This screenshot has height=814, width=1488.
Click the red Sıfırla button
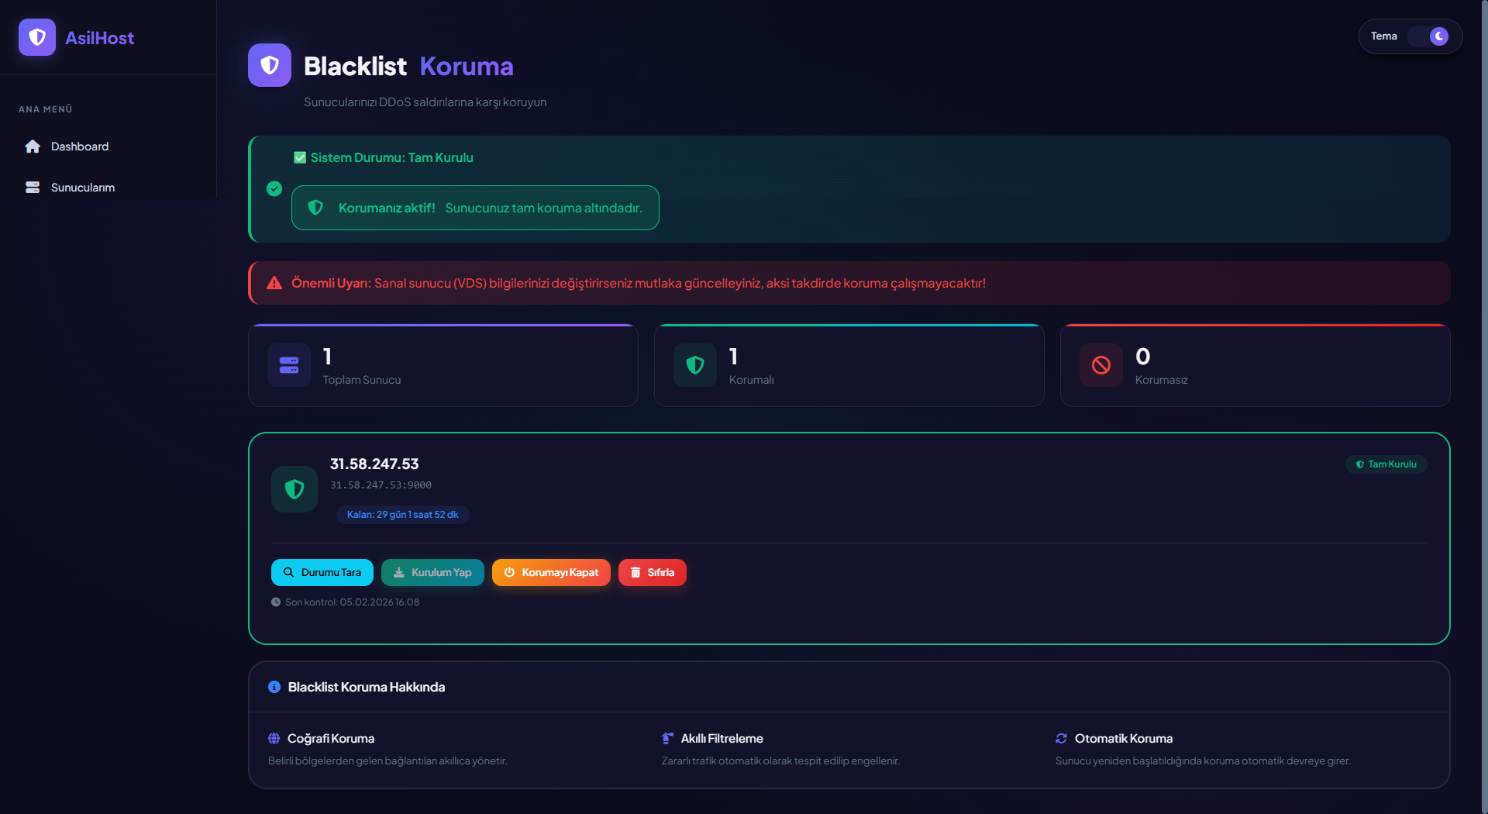coord(653,572)
